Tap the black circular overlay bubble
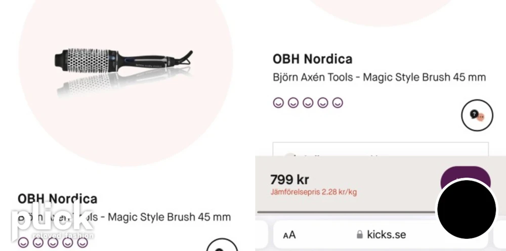The width and height of the screenshot is (506, 251). pos(467,210)
